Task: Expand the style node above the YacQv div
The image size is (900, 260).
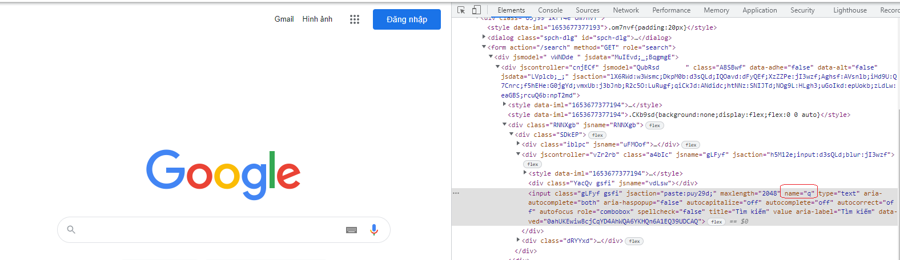Action: pos(525,173)
